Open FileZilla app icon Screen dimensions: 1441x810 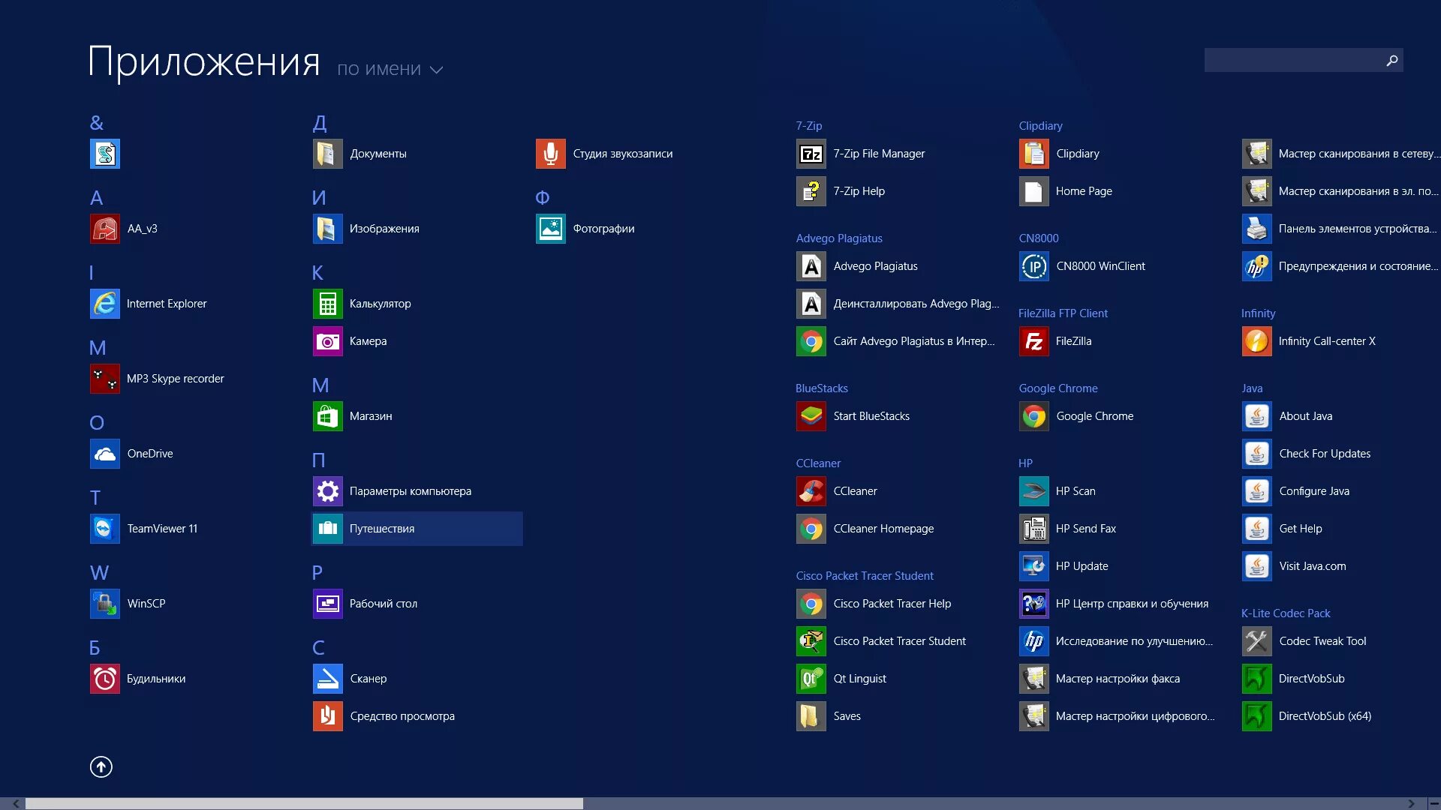(1033, 341)
